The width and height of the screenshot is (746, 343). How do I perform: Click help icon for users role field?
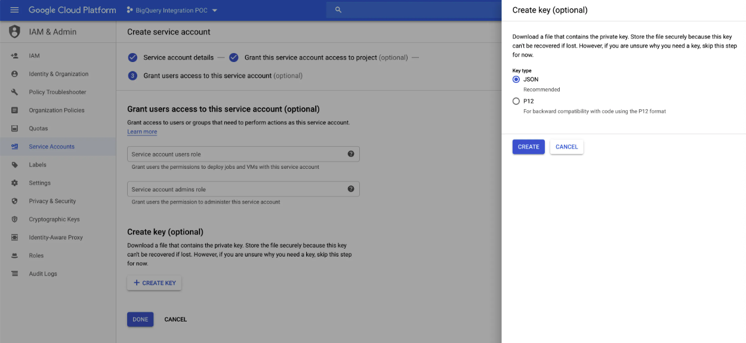(x=351, y=154)
